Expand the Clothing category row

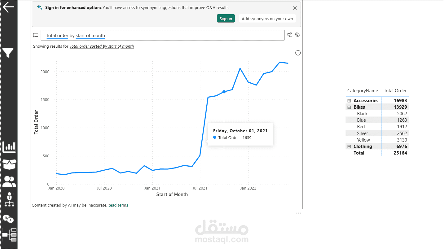click(x=349, y=146)
